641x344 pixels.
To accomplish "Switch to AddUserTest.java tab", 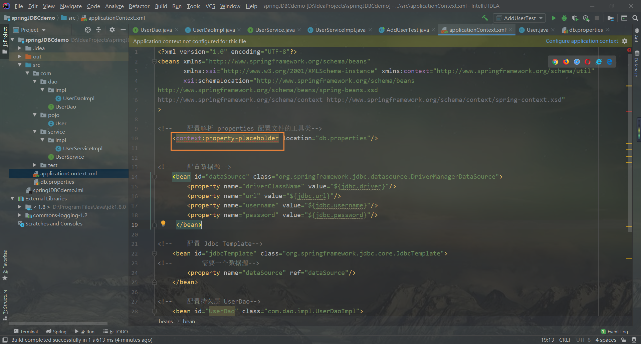I will (x=407, y=30).
